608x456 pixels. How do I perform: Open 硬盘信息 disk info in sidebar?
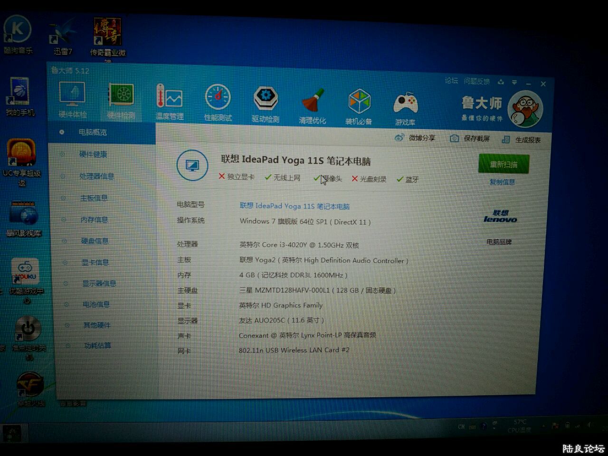(95, 241)
